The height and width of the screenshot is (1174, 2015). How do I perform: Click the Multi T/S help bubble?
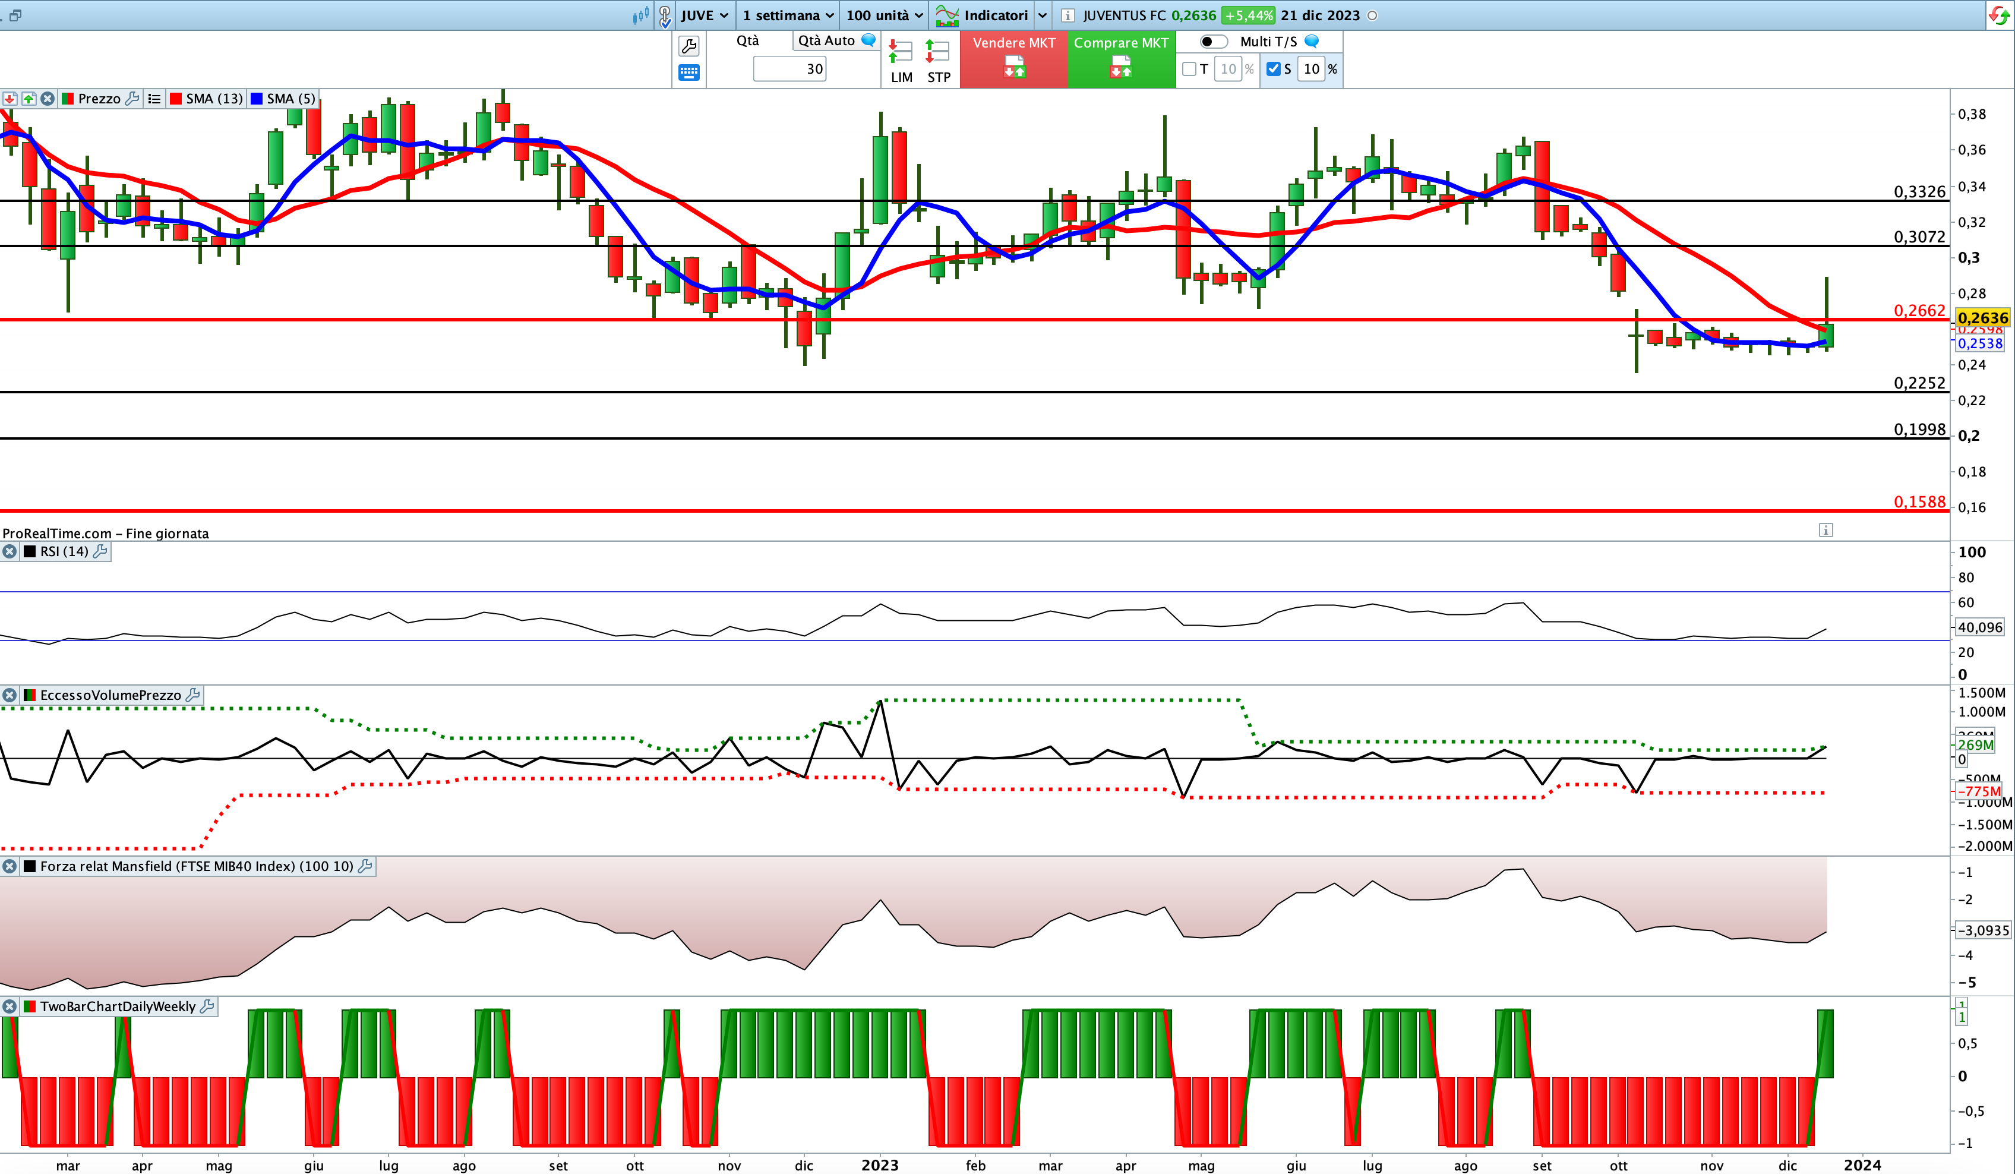pos(1311,41)
